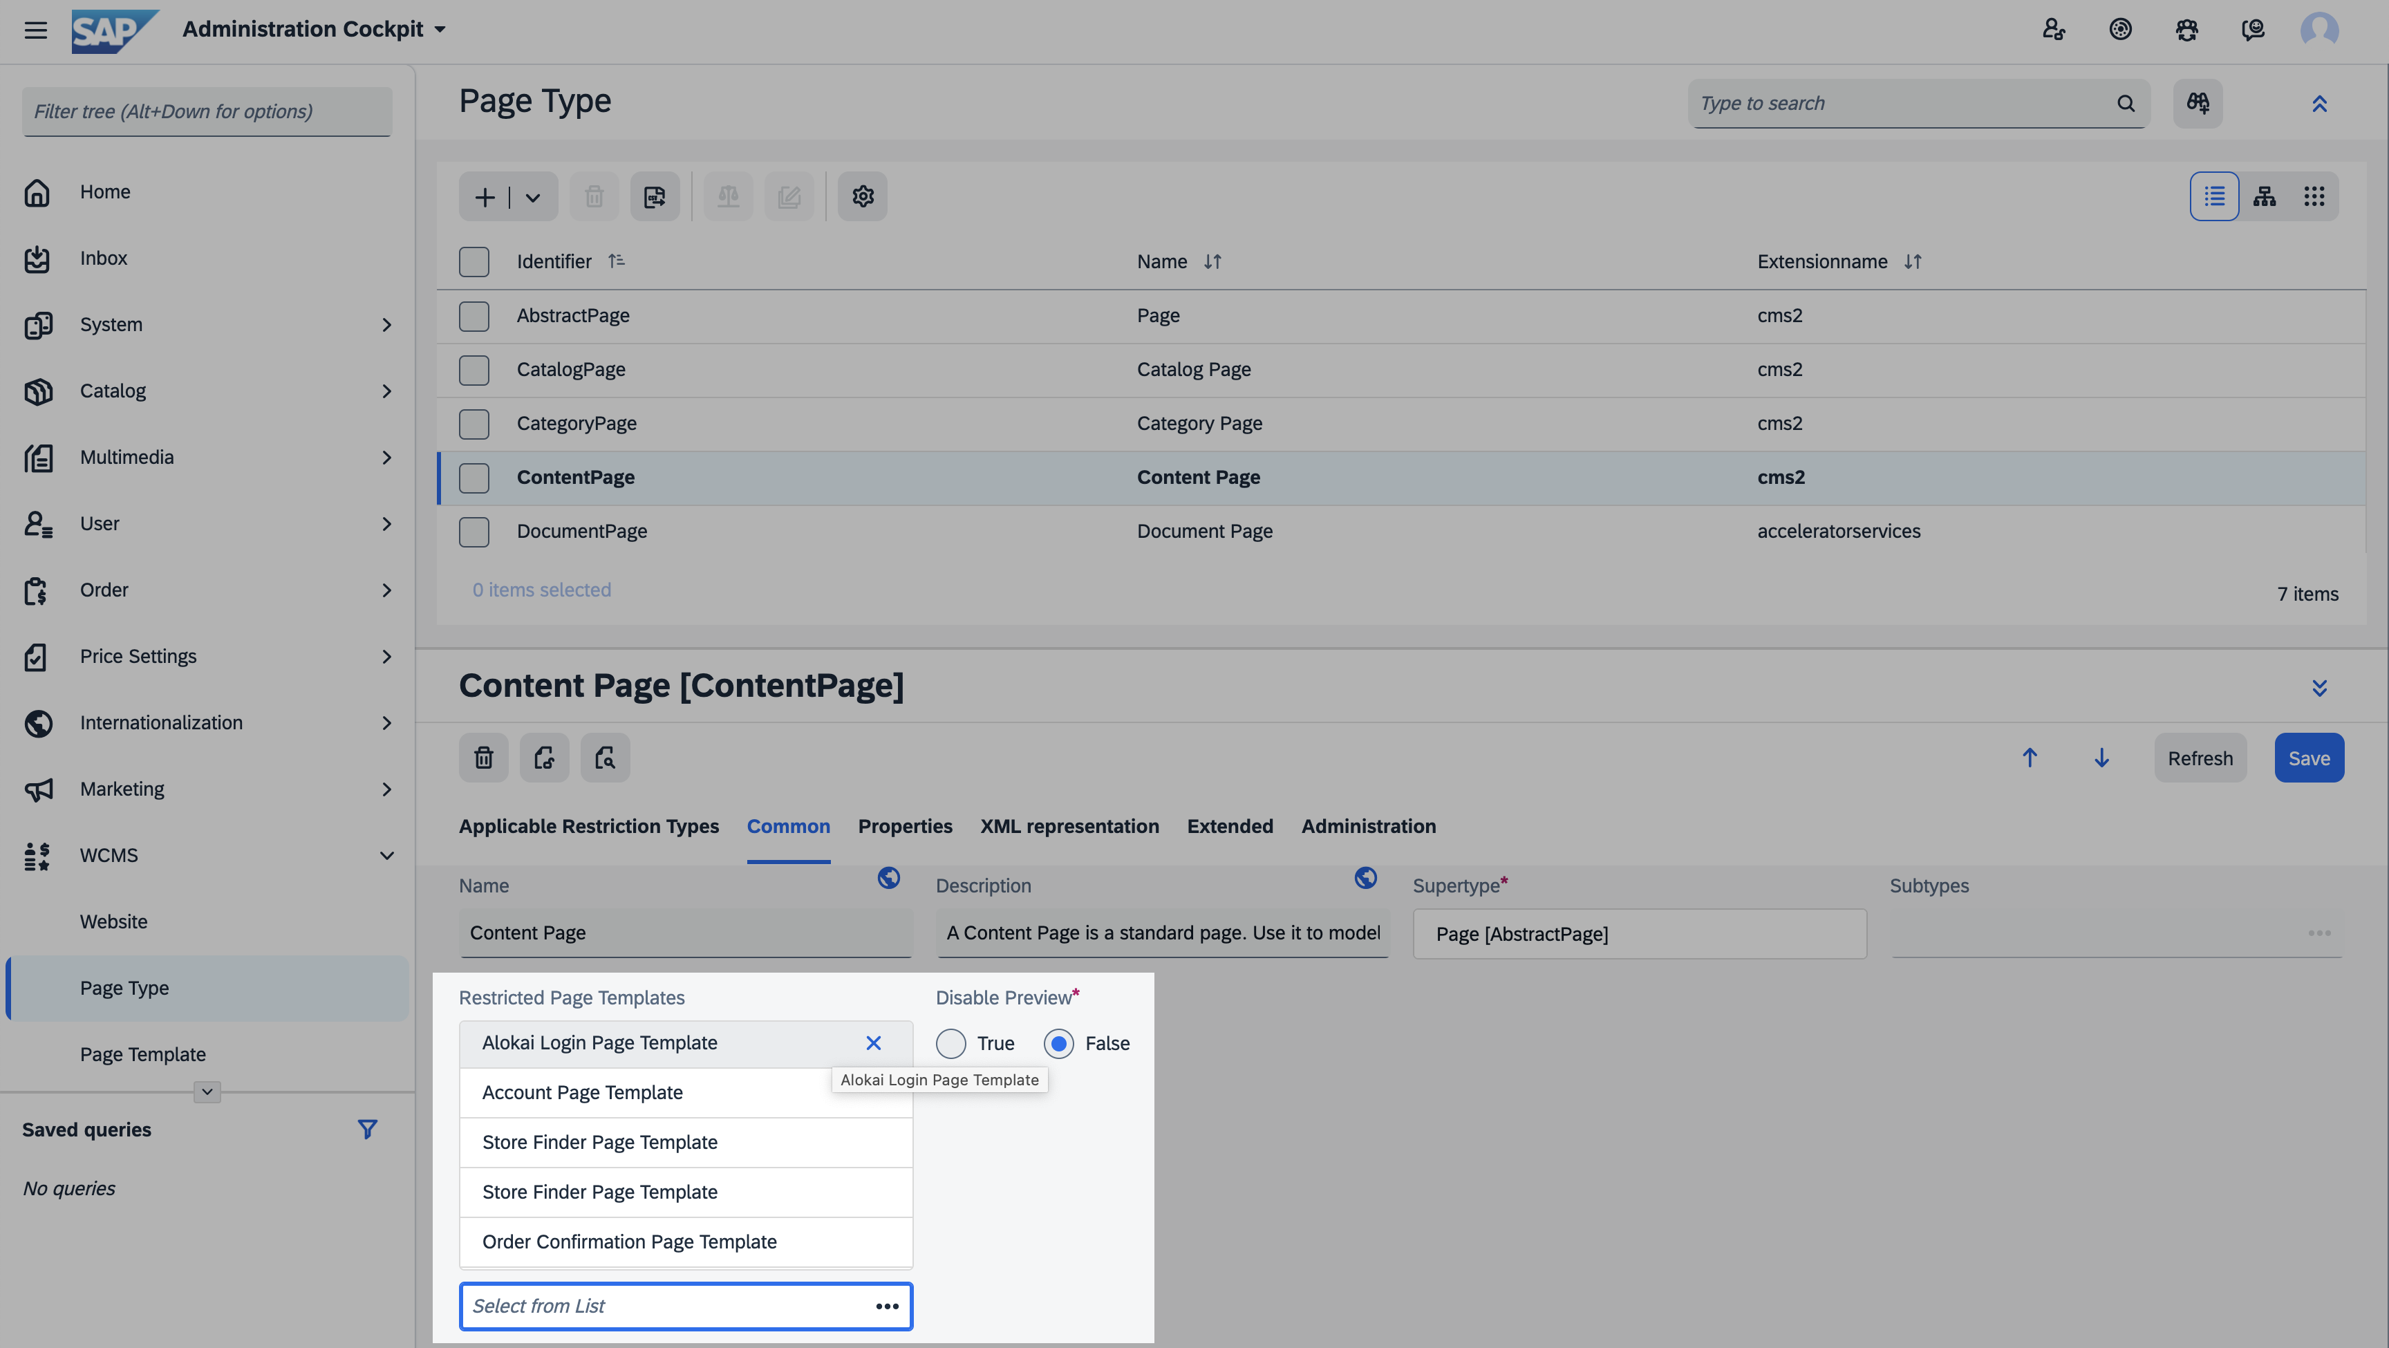
Task: Click the compare scales icon
Action: pos(728,197)
